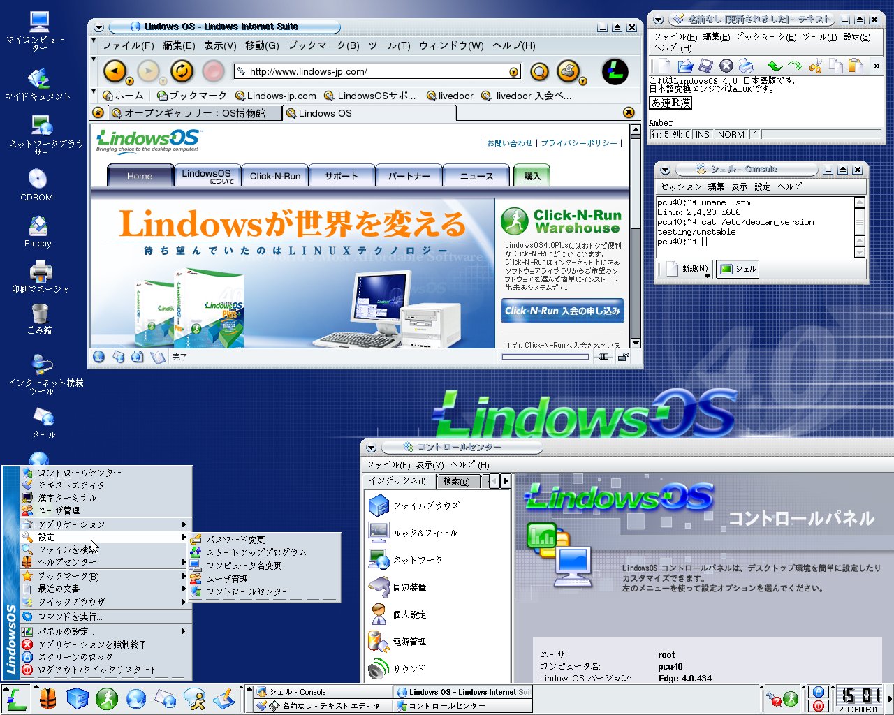
Task: Click into the browser URL address field
Action: [378, 71]
